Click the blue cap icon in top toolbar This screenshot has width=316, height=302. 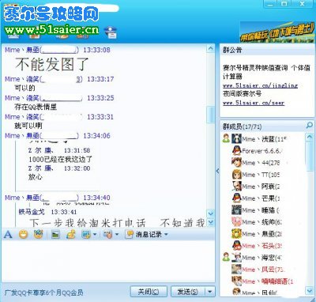point(111,32)
